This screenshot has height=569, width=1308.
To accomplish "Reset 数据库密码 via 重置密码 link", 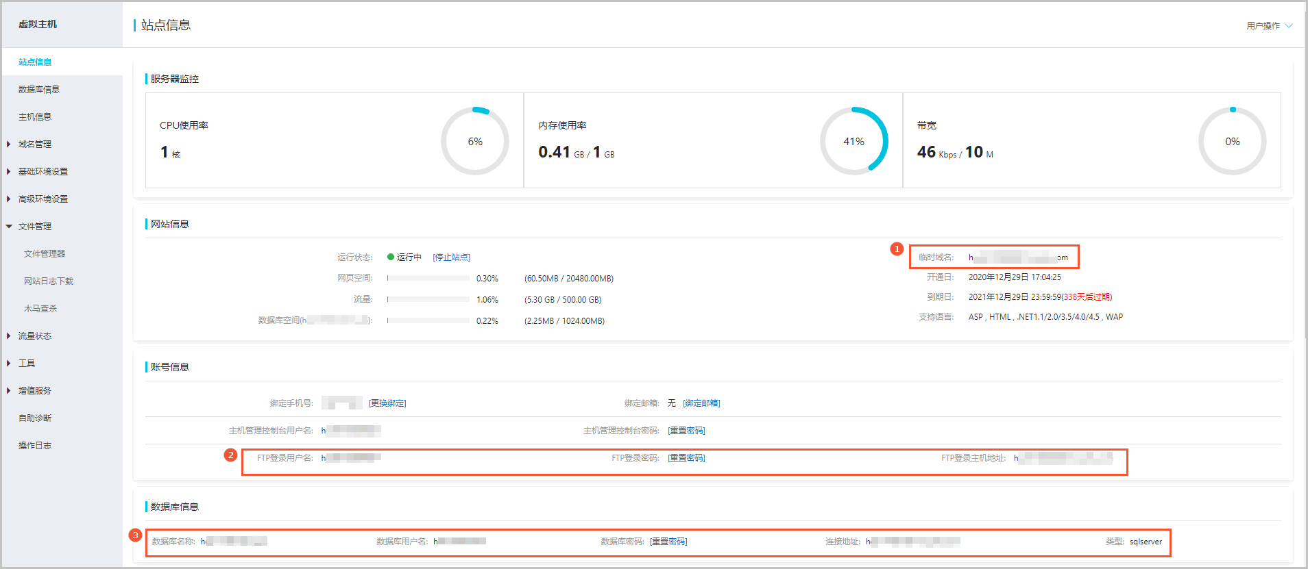I will (668, 542).
